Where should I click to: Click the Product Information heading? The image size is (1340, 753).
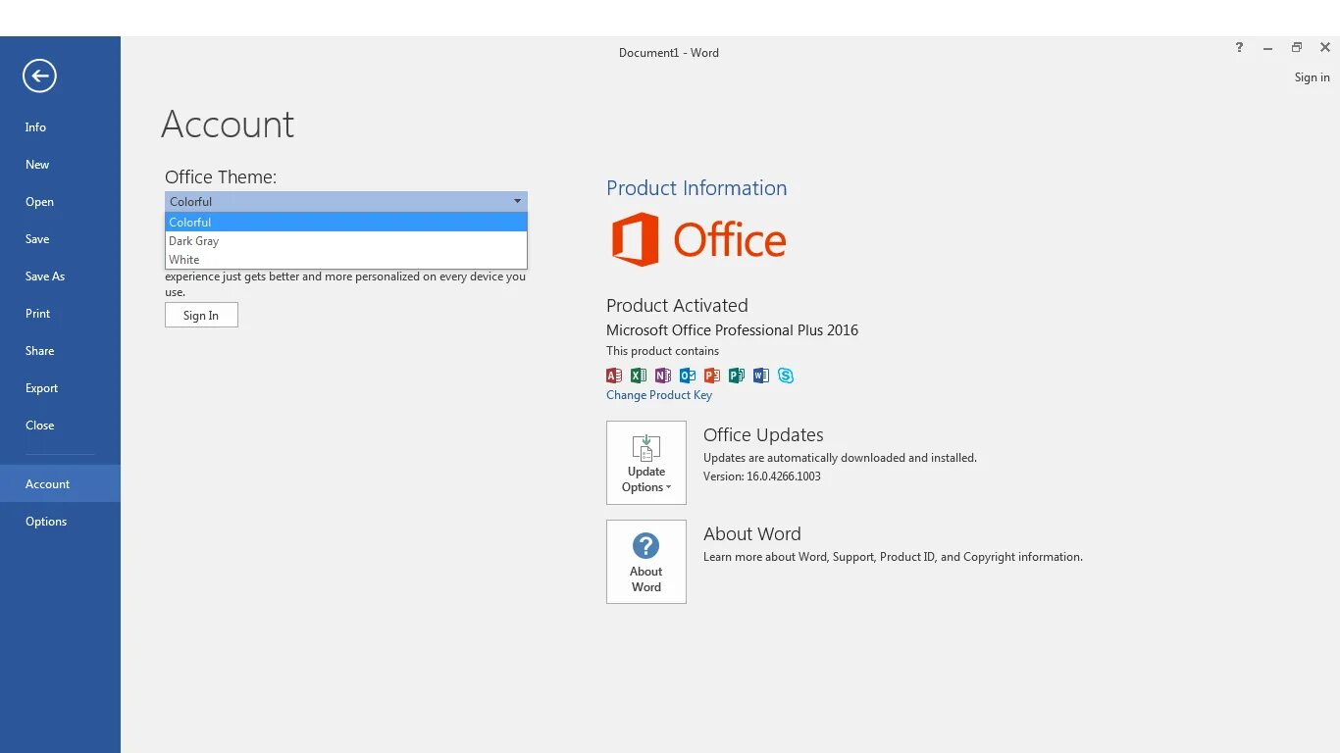tap(696, 188)
